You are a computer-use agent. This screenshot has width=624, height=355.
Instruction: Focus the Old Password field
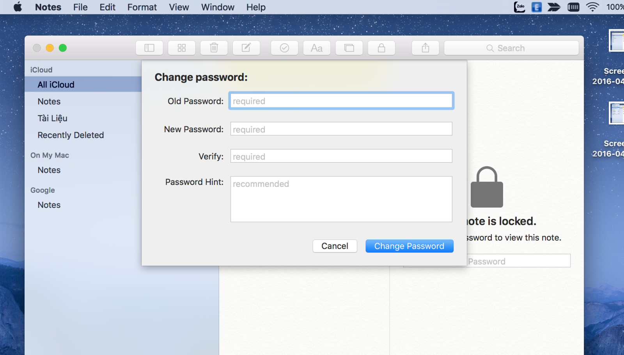341,101
